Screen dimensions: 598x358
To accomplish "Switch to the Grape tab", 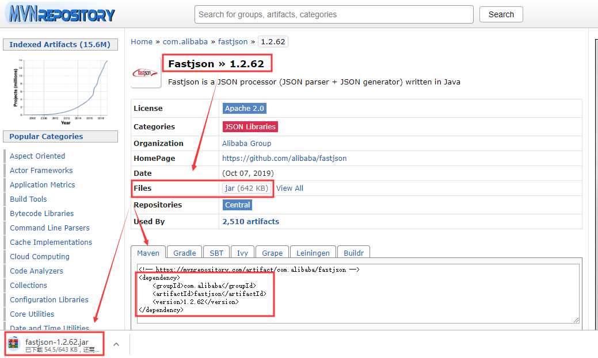I will point(272,252).
